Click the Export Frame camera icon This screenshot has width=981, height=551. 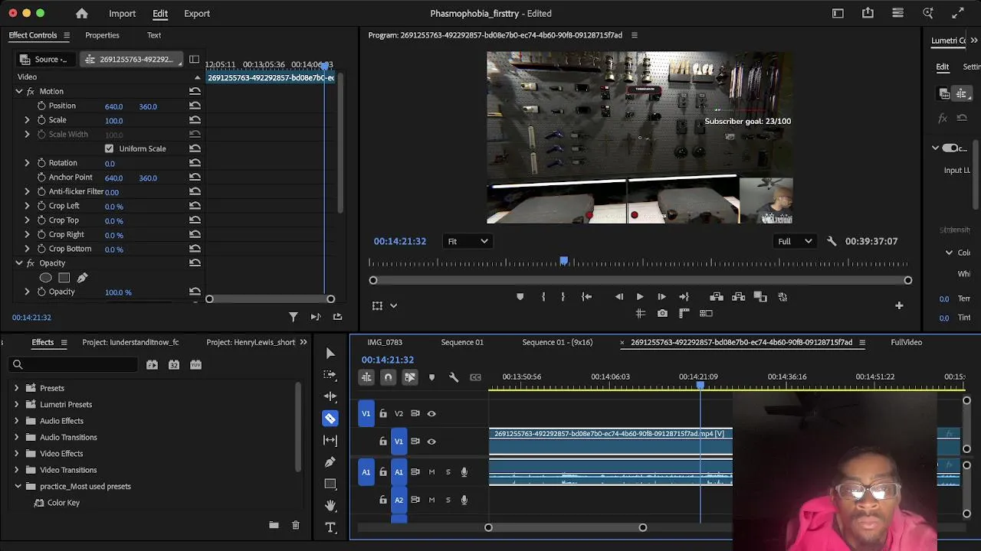point(662,313)
